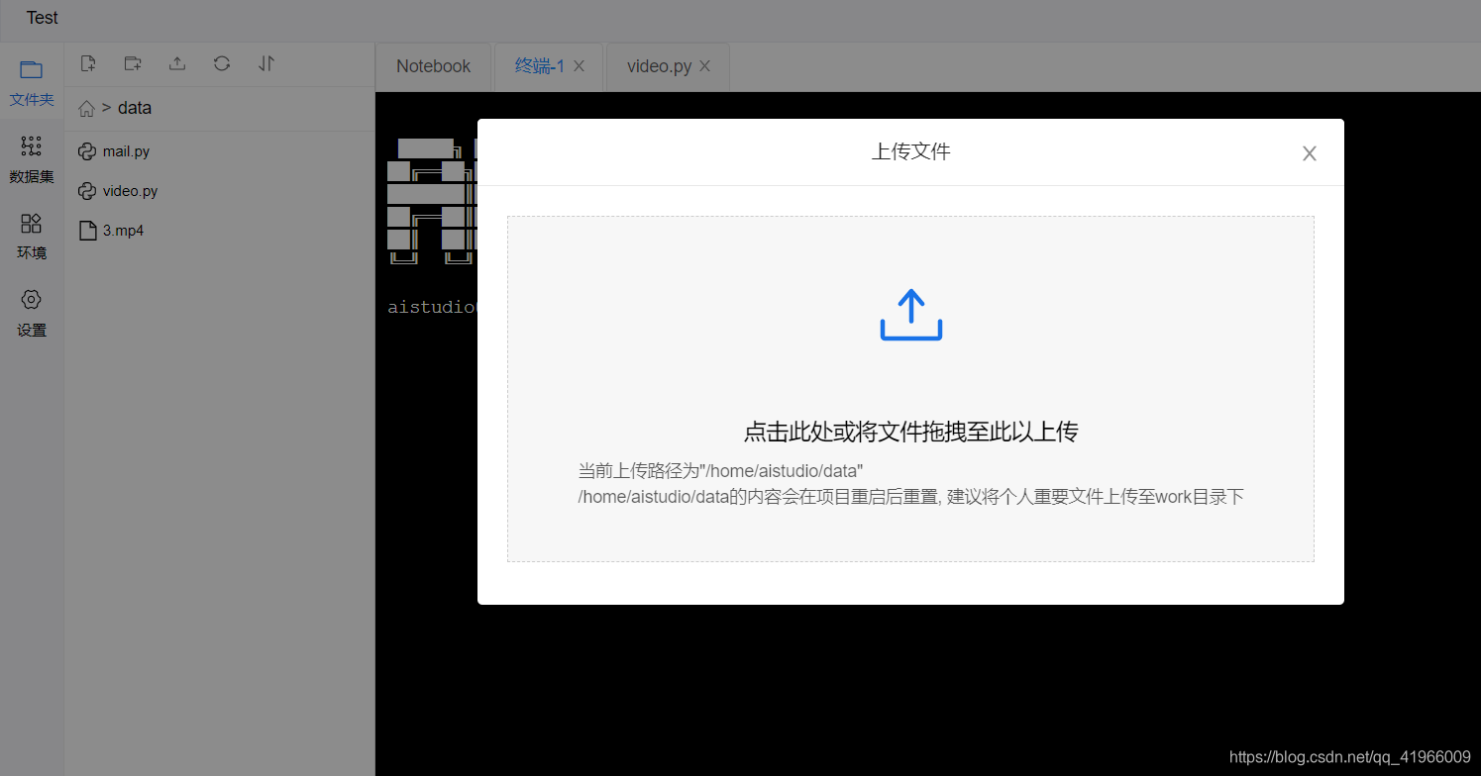Screen dimensions: 1481x776
Task: Sort files using the sort arrows icon
Action: point(265,62)
